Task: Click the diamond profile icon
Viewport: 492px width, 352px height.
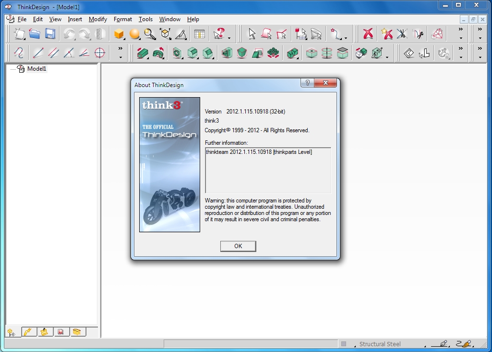Action: click(x=408, y=53)
